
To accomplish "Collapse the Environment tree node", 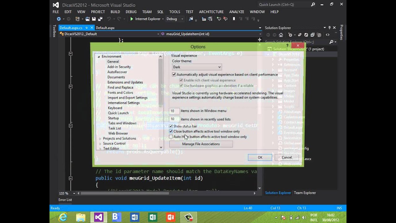I will 99,57.
